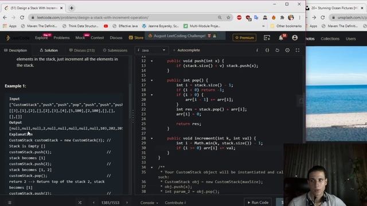This screenshot has width=367, height=206.
Task: Open the Apps bookmarks shortcut
Action: point(10,26)
